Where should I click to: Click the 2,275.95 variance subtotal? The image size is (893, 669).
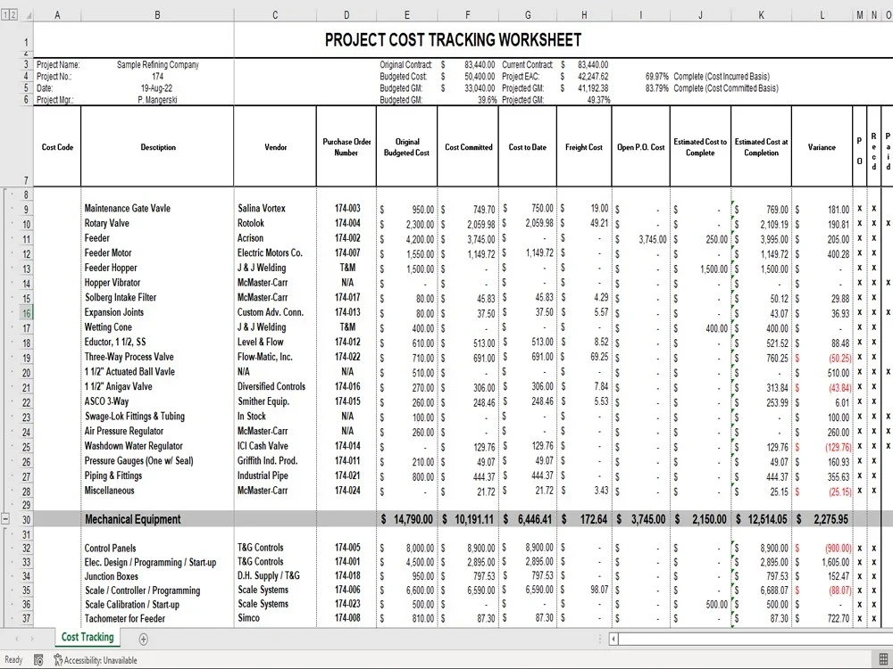click(x=822, y=519)
